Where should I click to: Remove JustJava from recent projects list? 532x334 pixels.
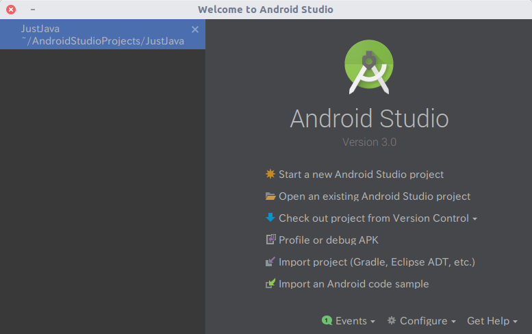point(195,29)
